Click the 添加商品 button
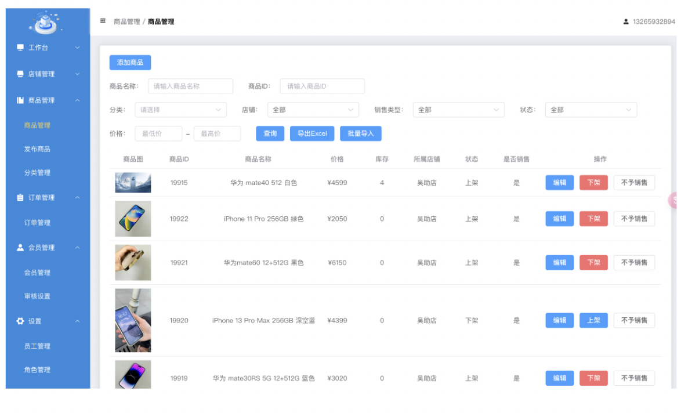 click(x=131, y=63)
